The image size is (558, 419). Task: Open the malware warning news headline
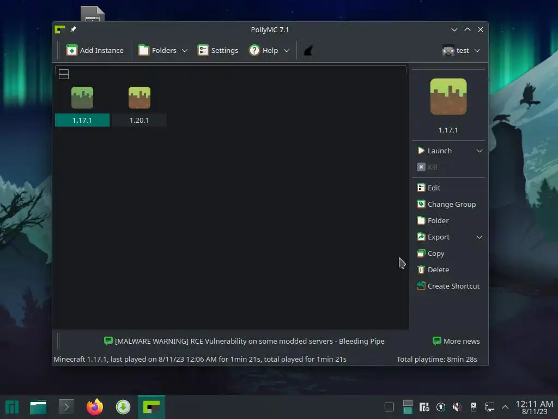click(244, 341)
